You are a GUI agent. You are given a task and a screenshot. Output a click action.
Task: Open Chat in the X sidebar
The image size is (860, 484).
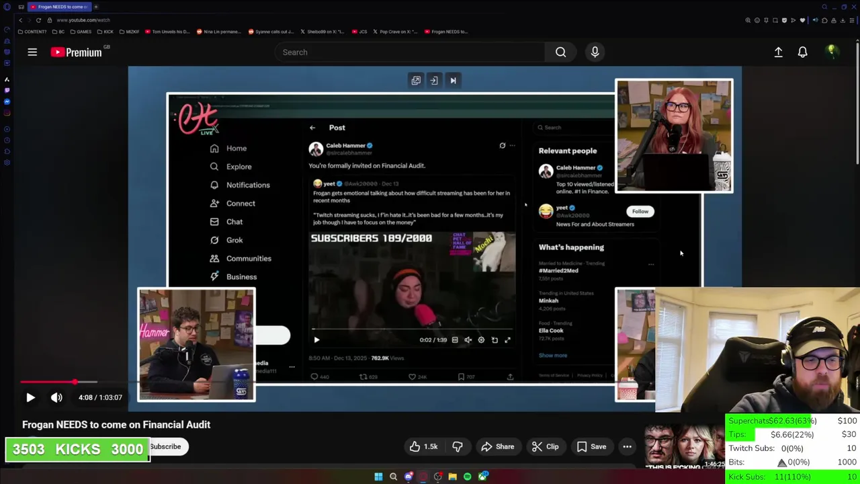tap(226, 222)
